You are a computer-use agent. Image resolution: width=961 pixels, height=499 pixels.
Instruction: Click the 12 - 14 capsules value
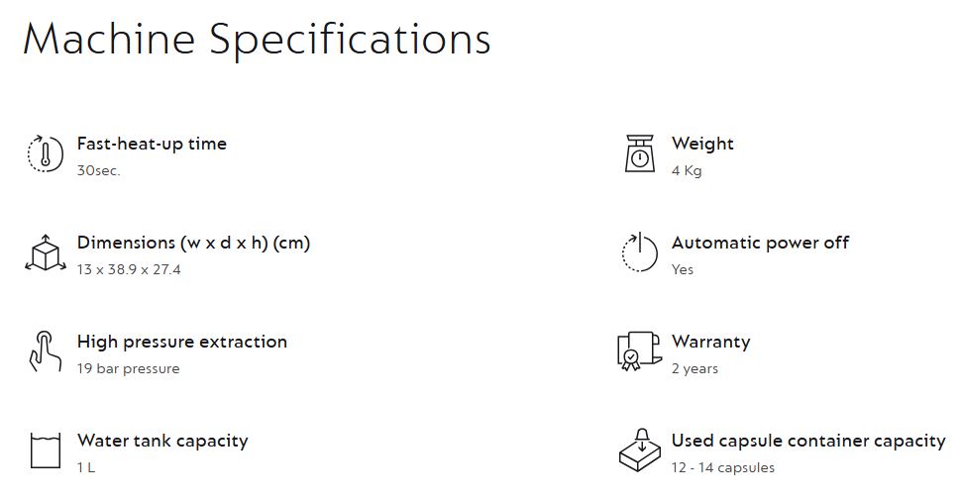(723, 467)
